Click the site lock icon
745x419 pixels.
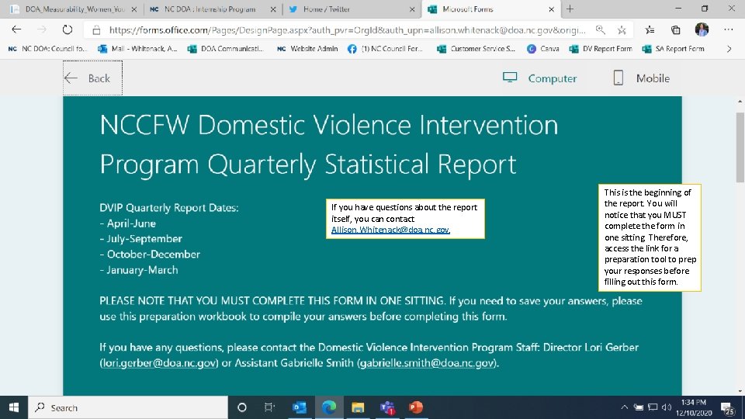[x=96, y=30]
